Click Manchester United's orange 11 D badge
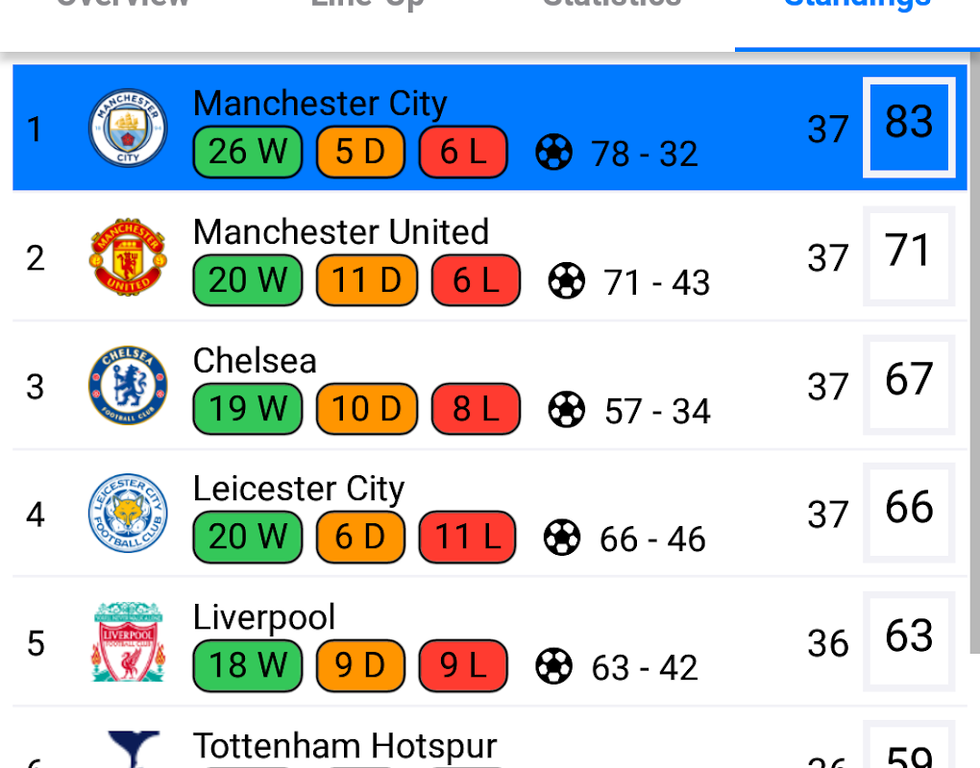 click(367, 280)
